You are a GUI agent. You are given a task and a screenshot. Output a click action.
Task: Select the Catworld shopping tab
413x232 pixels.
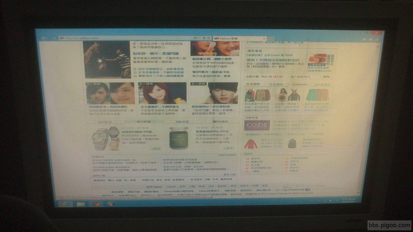point(299,84)
